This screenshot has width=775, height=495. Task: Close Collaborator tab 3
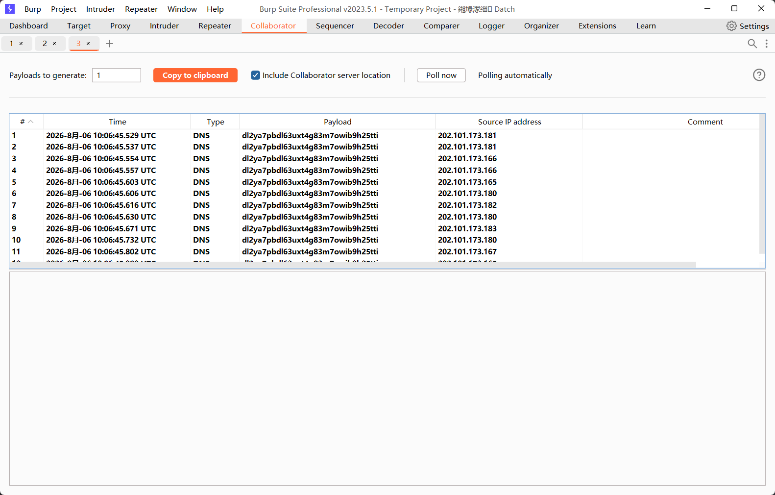point(88,44)
